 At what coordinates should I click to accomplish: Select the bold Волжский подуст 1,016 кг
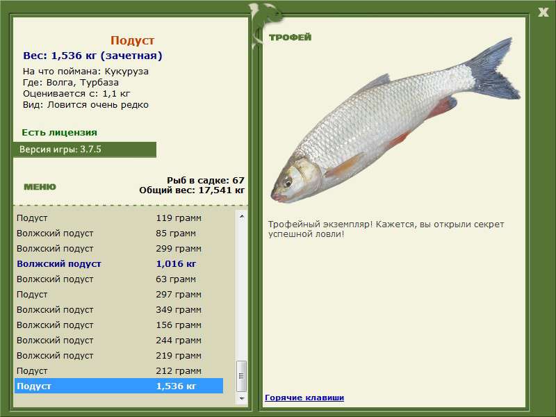(x=118, y=263)
